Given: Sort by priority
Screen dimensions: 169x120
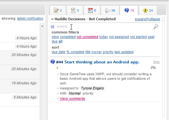Looking at the screenshot, I should 108,52.
